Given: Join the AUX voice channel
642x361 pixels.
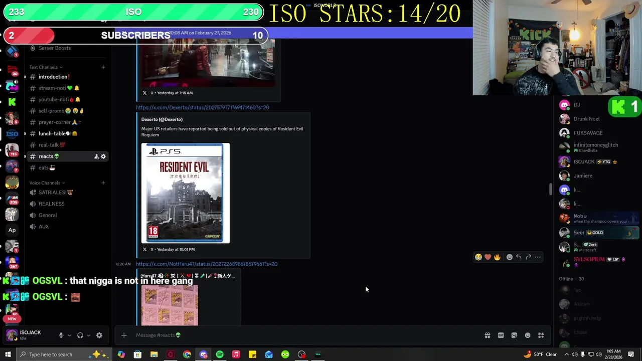Looking at the screenshot, I should 68,227.
